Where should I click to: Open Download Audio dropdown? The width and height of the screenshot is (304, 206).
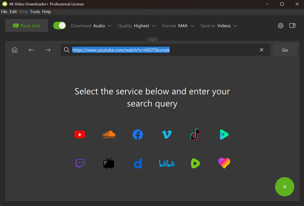(91, 26)
